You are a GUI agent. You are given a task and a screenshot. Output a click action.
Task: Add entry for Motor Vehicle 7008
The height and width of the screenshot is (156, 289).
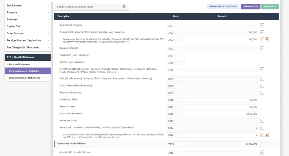click(262, 86)
